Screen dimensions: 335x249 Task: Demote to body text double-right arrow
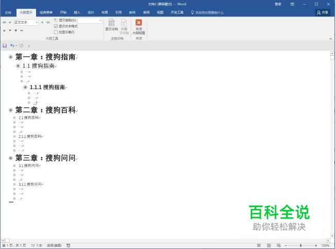tap(48, 23)
